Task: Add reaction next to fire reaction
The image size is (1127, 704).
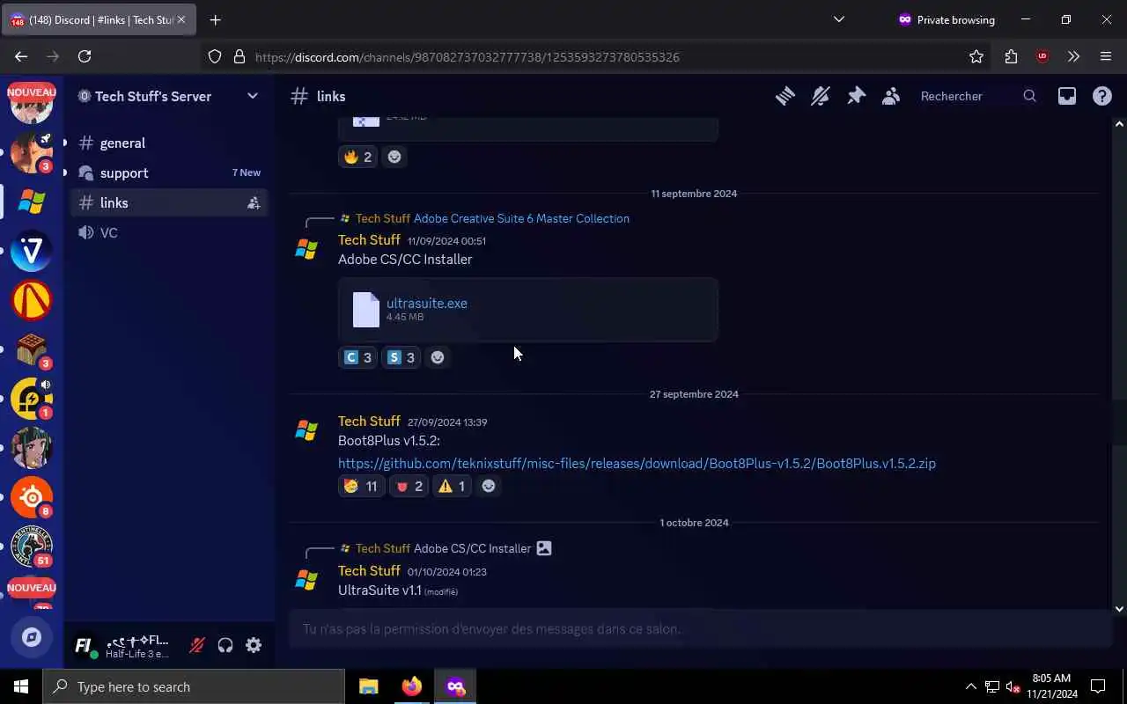Action: coord(394,157)
